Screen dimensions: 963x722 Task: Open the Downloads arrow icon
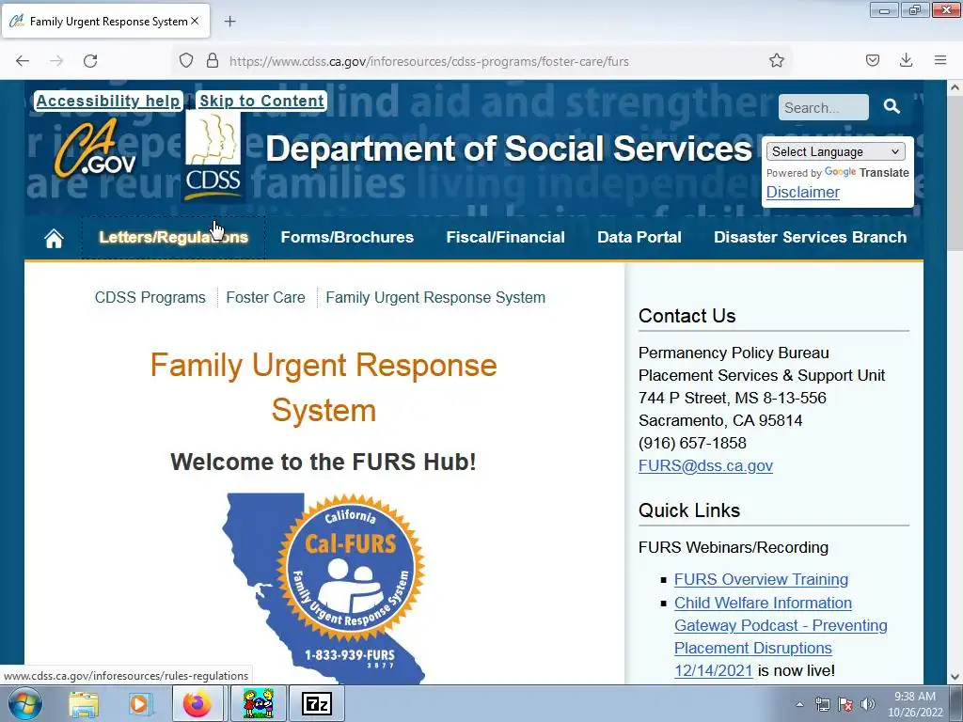(906, 60)
